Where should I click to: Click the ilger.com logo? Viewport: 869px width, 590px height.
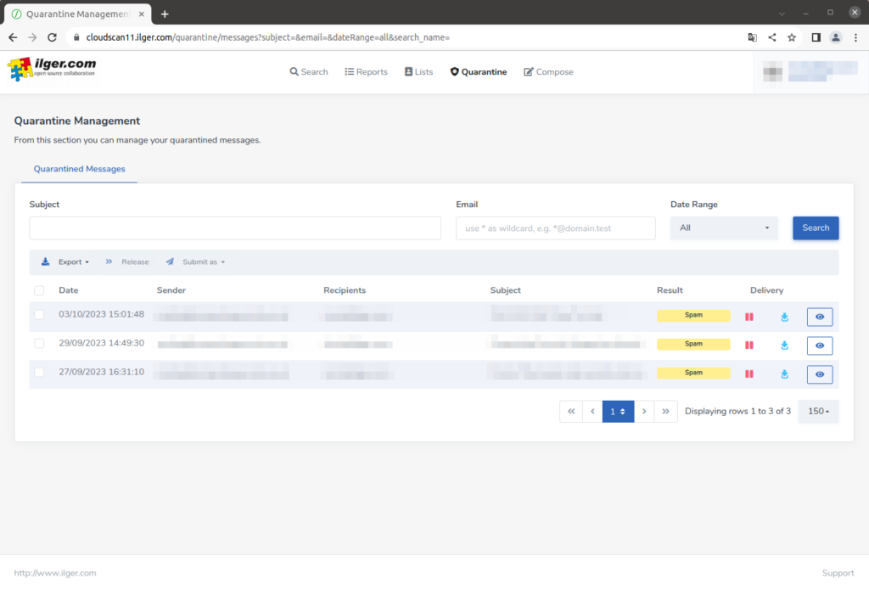[x=52, y=69]
